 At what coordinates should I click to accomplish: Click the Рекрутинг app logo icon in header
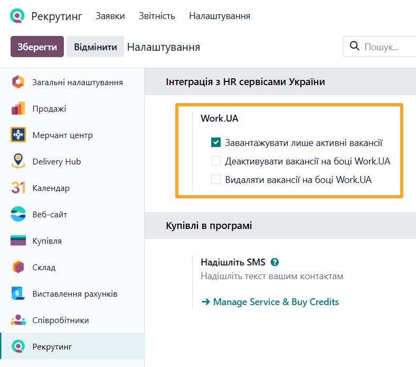coord(17,16)
